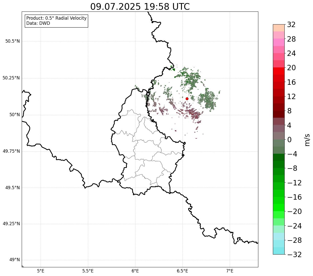Viewport: 313px width, 276px height.
Task: Select the 49.75°N latitude label
Action: click(11, 151)
